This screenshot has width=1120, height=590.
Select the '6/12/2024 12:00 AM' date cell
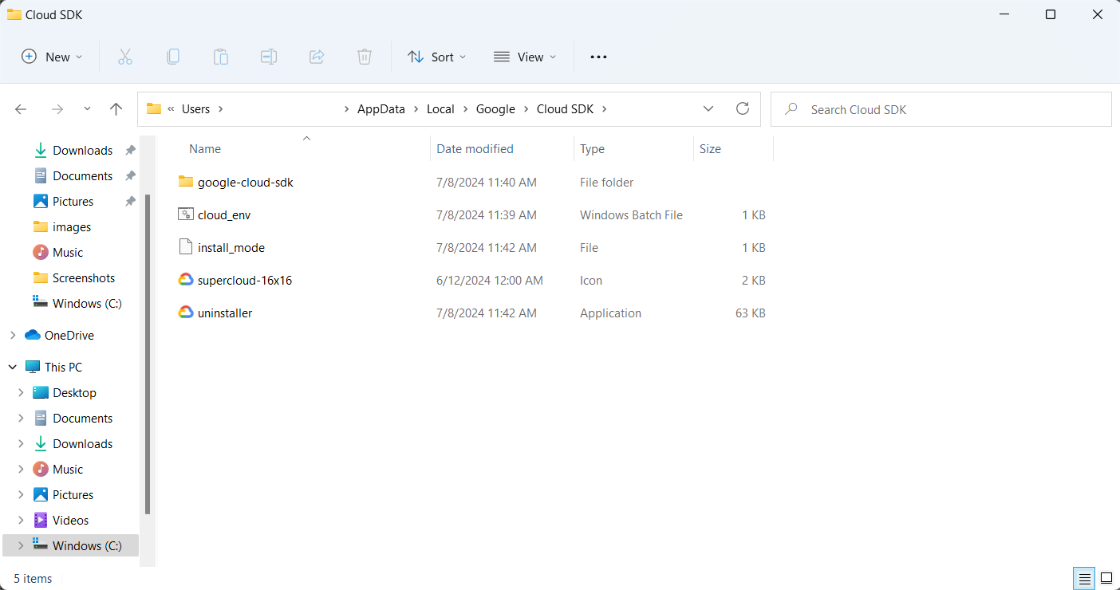490,280
